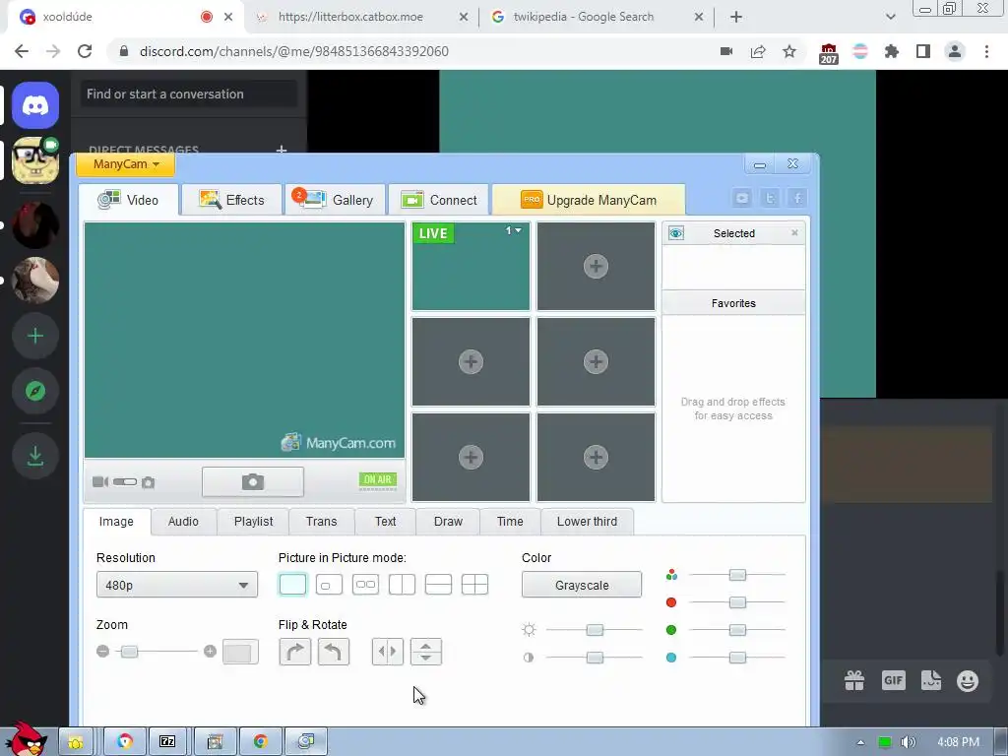Adjust the contrast slider handle
Image resolution: width=1008 pixels, height=756 pixels.
click(595, 657)
